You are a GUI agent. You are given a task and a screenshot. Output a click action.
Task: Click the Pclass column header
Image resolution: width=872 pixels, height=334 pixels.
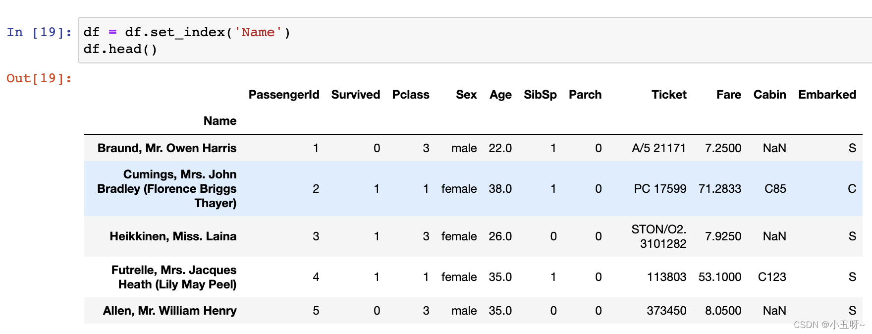(x=411, y=95)
